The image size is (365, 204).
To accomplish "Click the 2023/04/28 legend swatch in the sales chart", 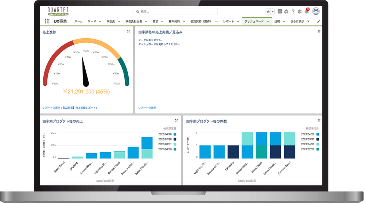I will click(x=175, y=134).
